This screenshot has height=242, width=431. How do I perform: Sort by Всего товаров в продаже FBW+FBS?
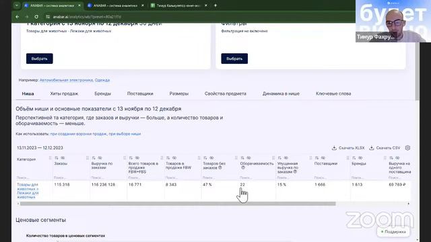click(x=131, y=158)
